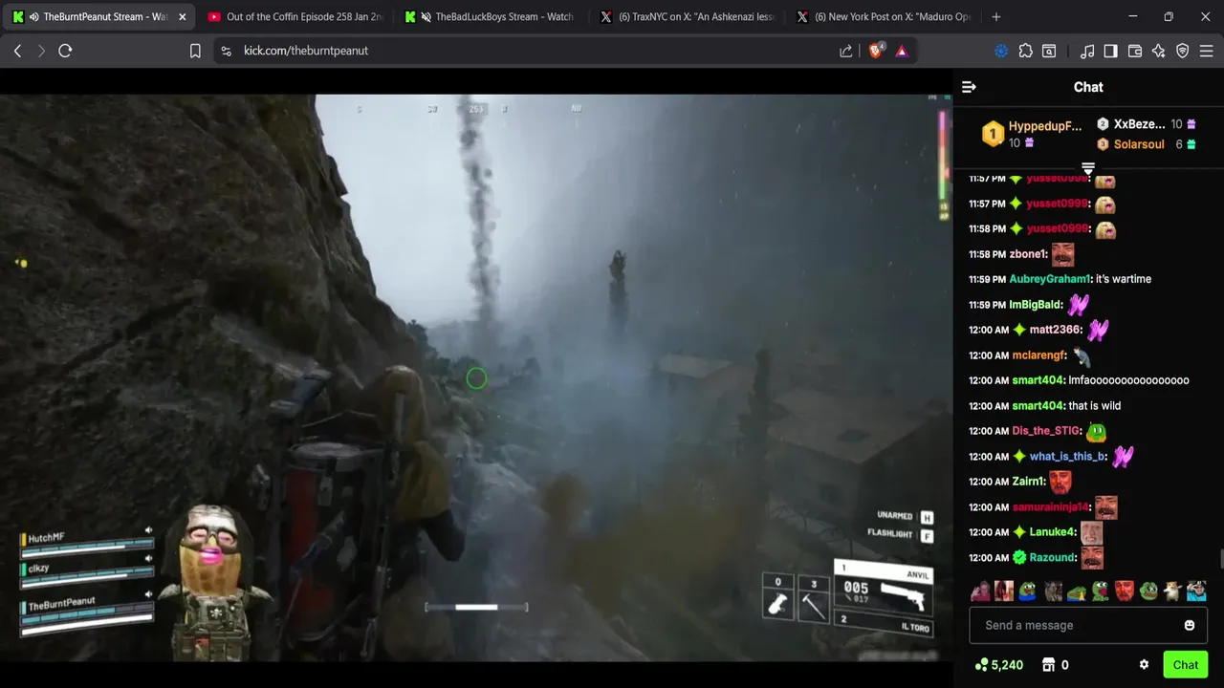Viewport: 1224px width, 688px height.
Task: Open the browser hamburger menu
Action: [1207, 51]
